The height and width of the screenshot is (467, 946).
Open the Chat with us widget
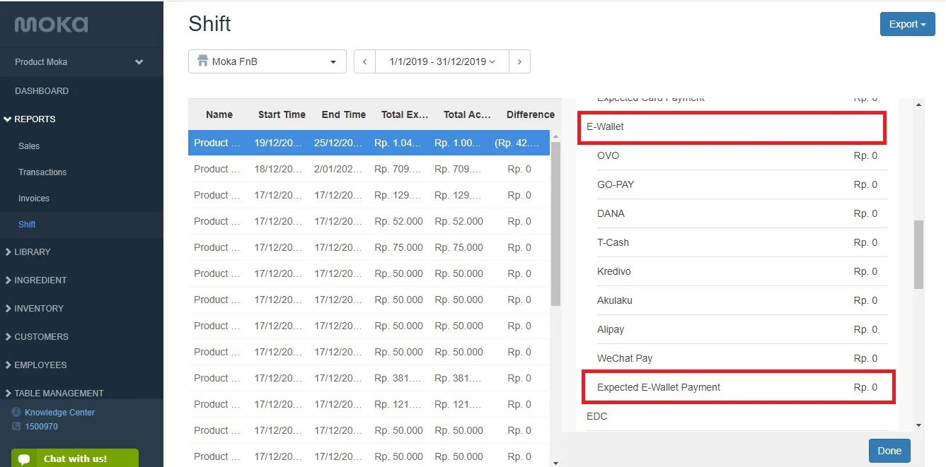coord(75,459)
